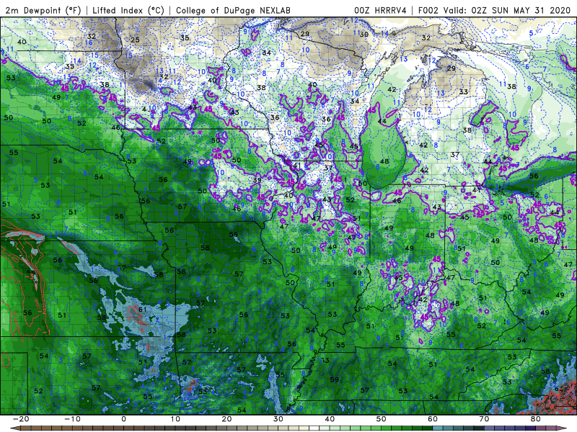Viewport: 577px width, 432px height.
Task: Click the 20 label on the color scale
Action: click(226, 419)
